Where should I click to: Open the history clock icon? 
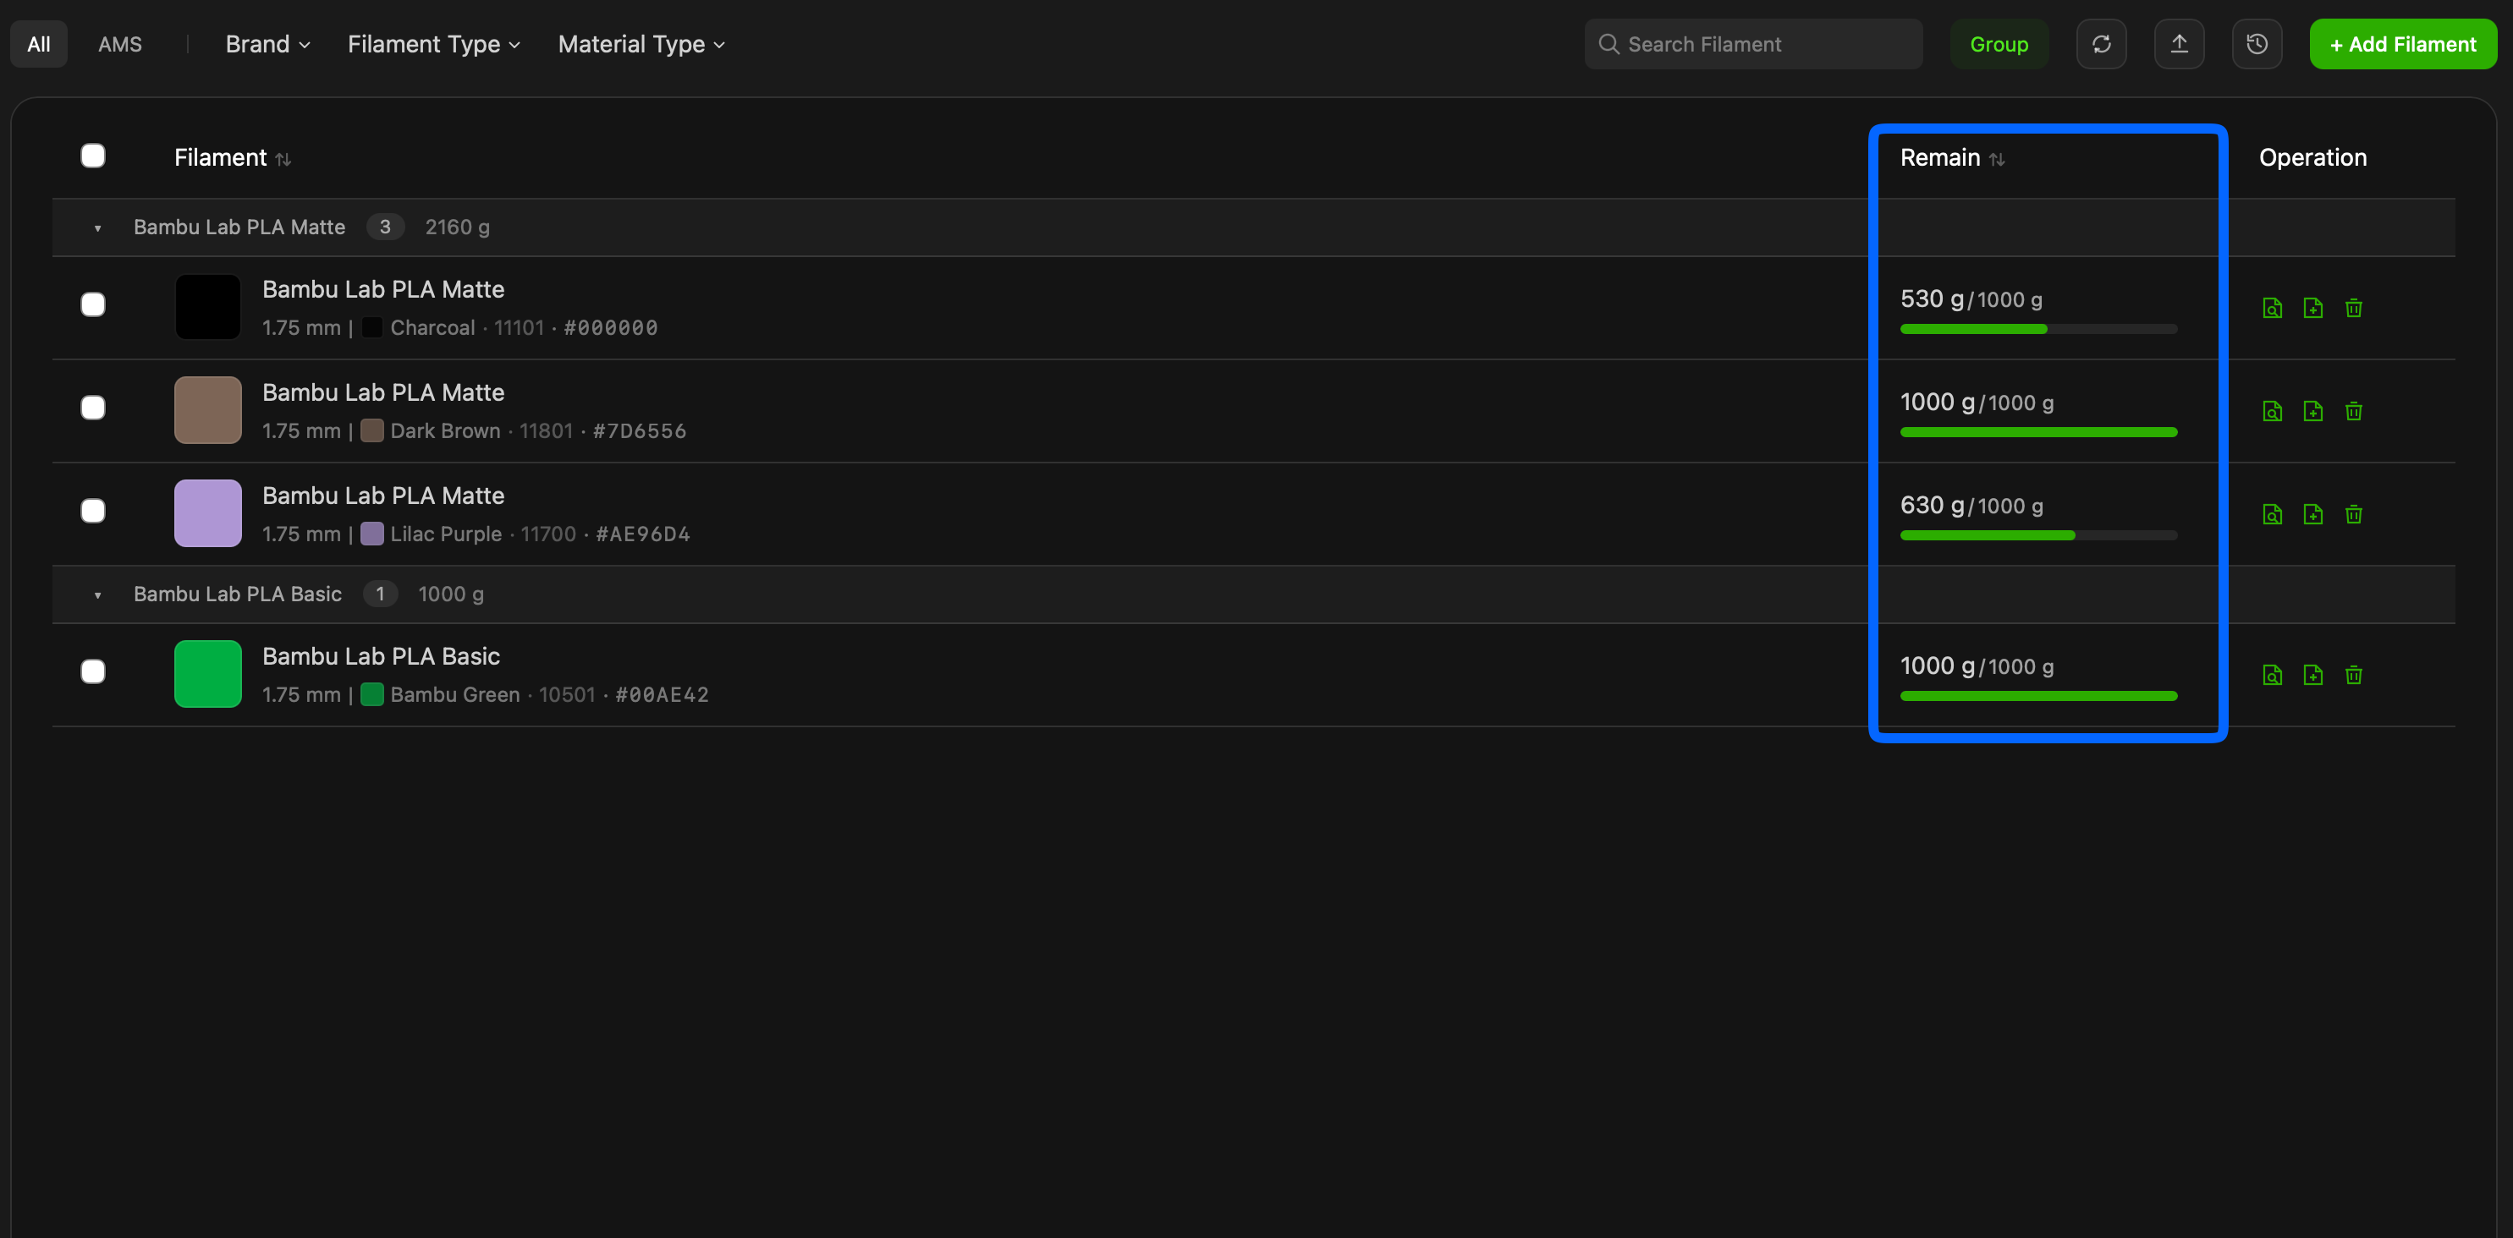pyautogui.click(x=2257, y=44)
